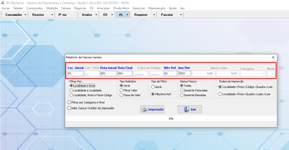This screenshot has width=289, height=150.
Task: Click the Ano Ref. input field
Action: 184,74
